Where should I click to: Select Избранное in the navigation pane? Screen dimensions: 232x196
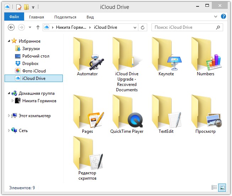29,41
